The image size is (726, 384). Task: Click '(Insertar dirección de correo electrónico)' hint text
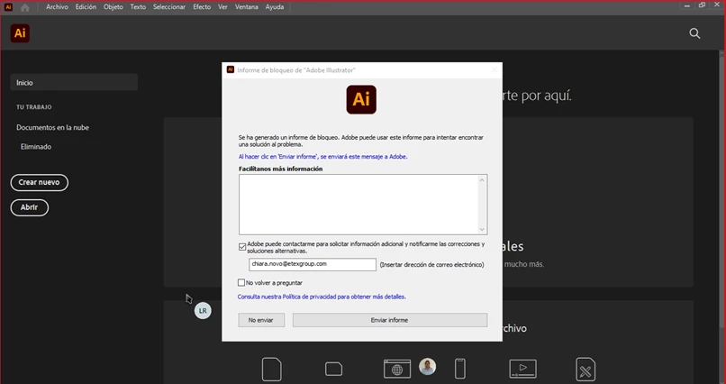(431, 265)
